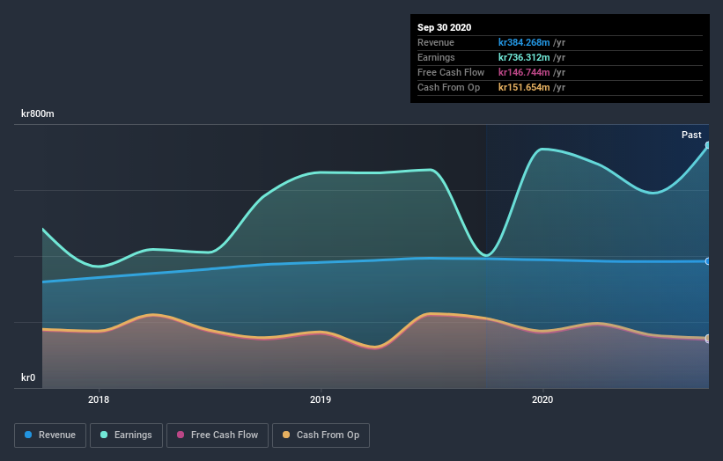The width and height of the screenshot is (723, 461).
Task: Click the 2018 x-axis label
Action: click(x=99, y=399)
